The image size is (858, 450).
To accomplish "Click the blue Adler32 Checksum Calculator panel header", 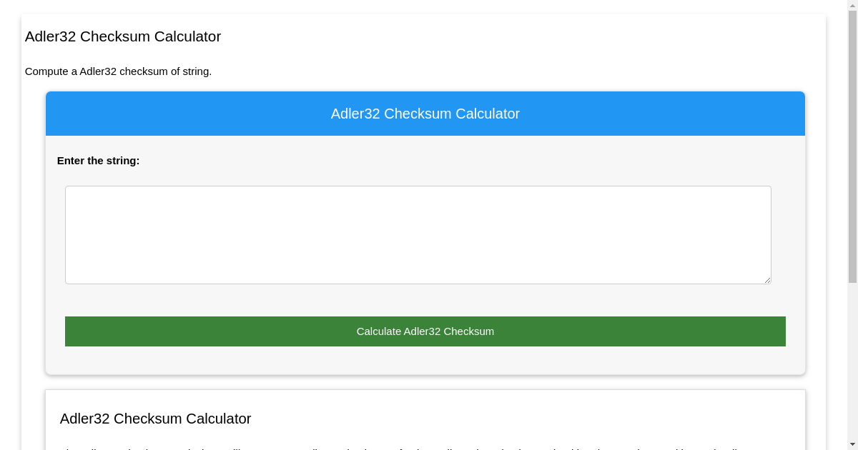I will click(x=425, y=114).
